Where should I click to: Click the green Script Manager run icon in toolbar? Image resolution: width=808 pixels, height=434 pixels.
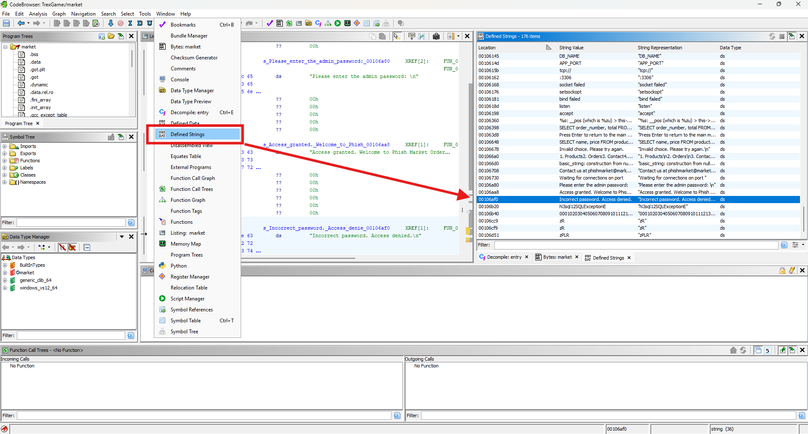pyautogui.click(x=338, y=23)
